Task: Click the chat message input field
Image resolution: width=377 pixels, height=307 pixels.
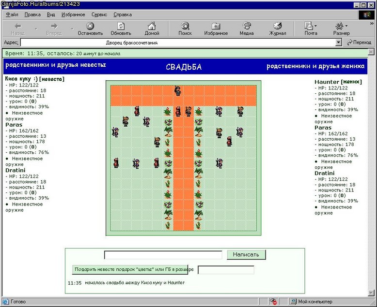Action: (x=163, y=255)
